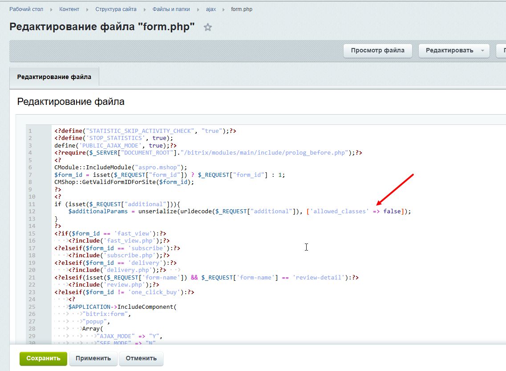Click the $APPLICATION->IncludeComponent code line
The image size is (506, 371).
[x=122, y=307]
